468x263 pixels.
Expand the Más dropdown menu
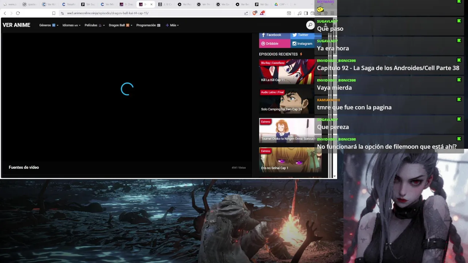point(172,25)
